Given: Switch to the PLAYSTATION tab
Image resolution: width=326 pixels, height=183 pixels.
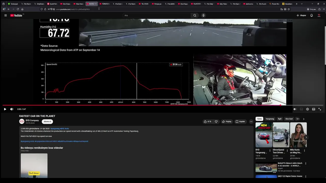Looking at the screenshot, I should pyautogui.click(x=196, y=4).
